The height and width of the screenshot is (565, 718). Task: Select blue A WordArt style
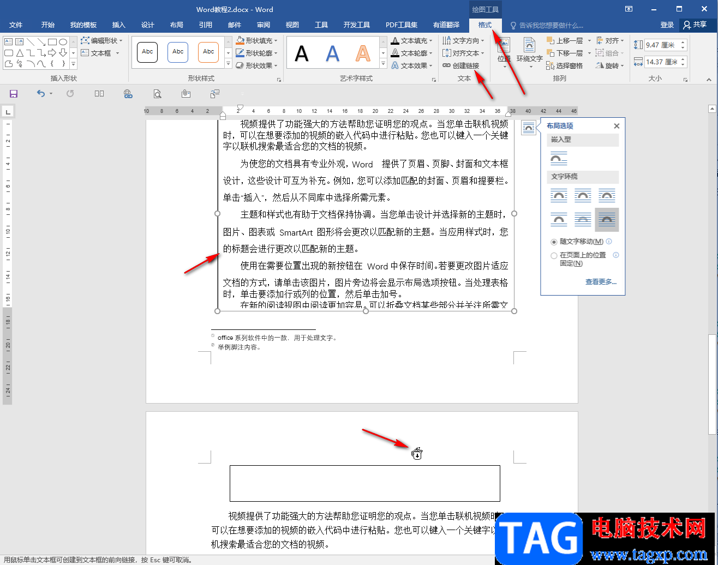[332, 53]
